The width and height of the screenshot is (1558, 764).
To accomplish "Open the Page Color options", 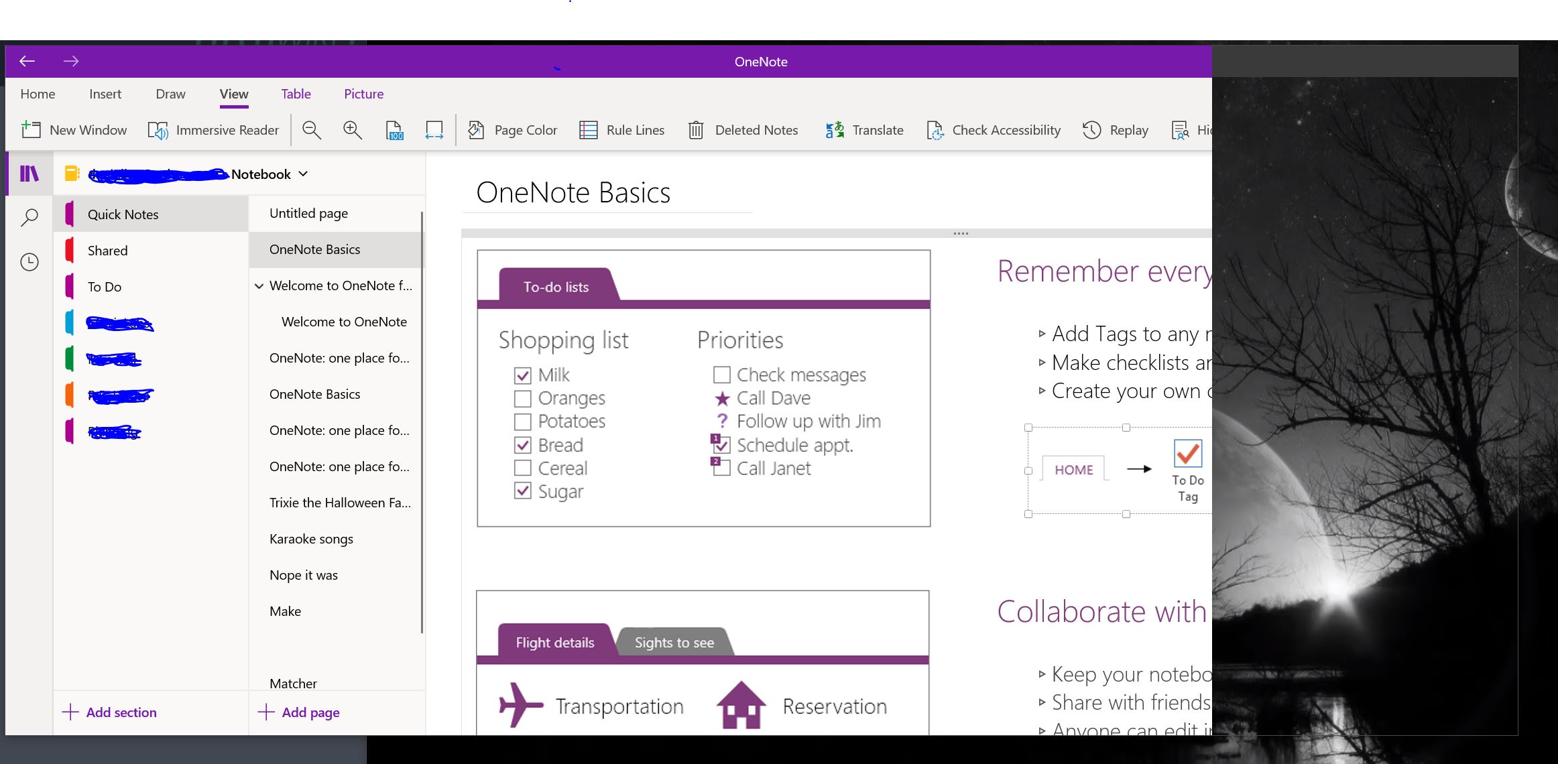I will pyautogui.click(x=513, y=130).
